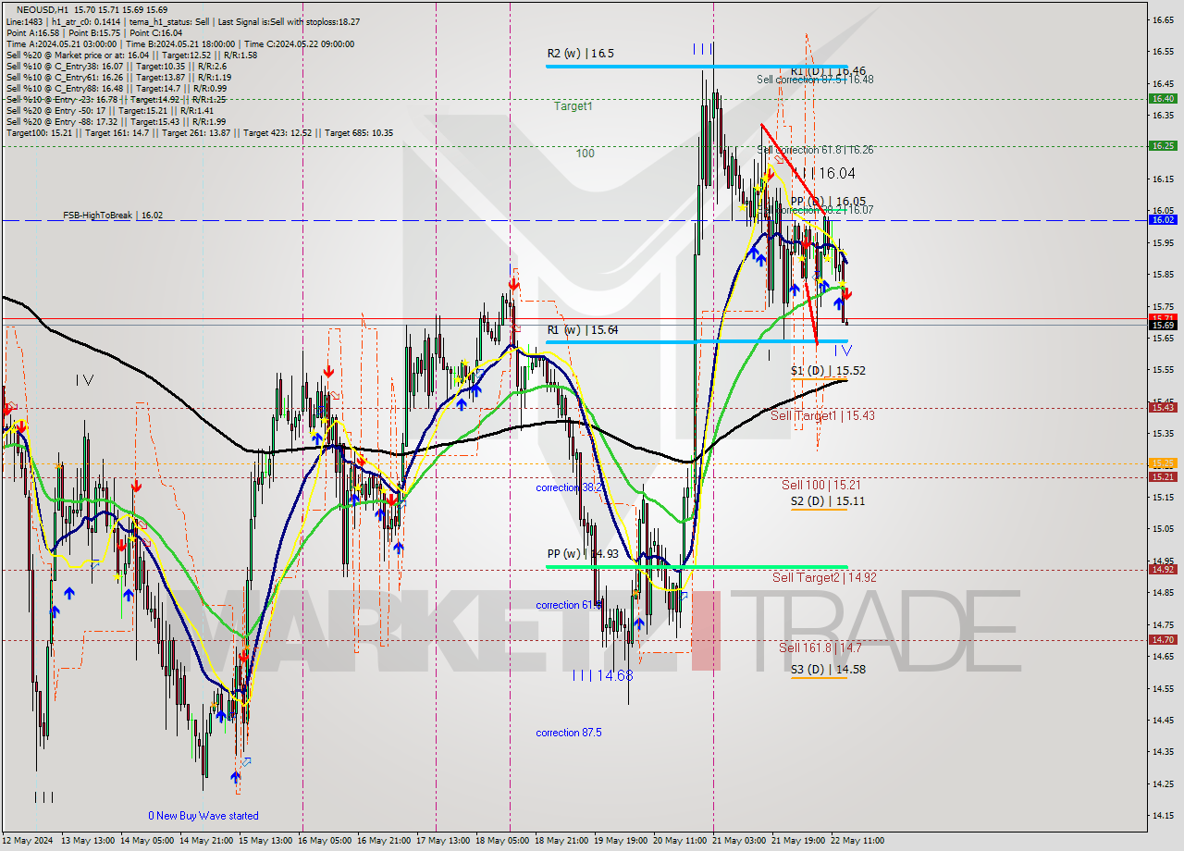1184x851 pixels.
Task: Select the 'R1 (D) | 16.46' resistance label
Action: point(828,70)
